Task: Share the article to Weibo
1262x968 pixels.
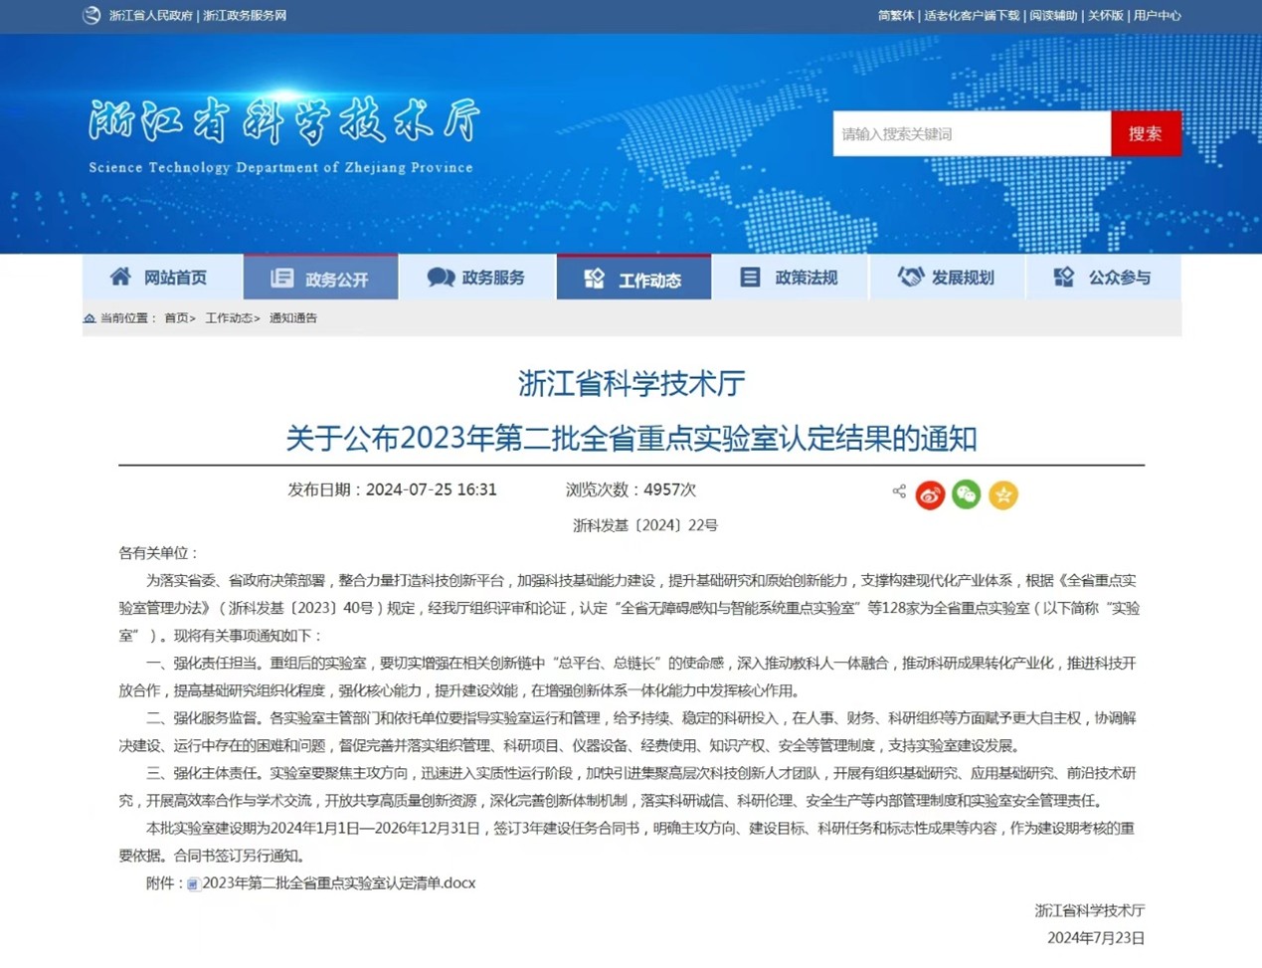Action: [x=930, y=494]
